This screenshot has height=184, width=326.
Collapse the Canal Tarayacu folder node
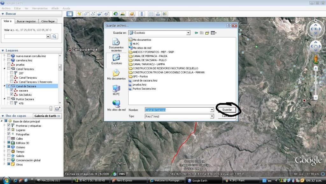click(4, 69)
